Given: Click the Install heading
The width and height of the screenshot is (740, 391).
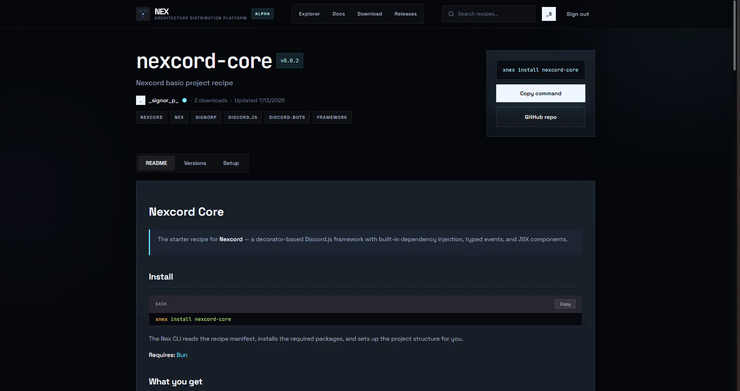Looking at the screenshot, I should (161, 277).
